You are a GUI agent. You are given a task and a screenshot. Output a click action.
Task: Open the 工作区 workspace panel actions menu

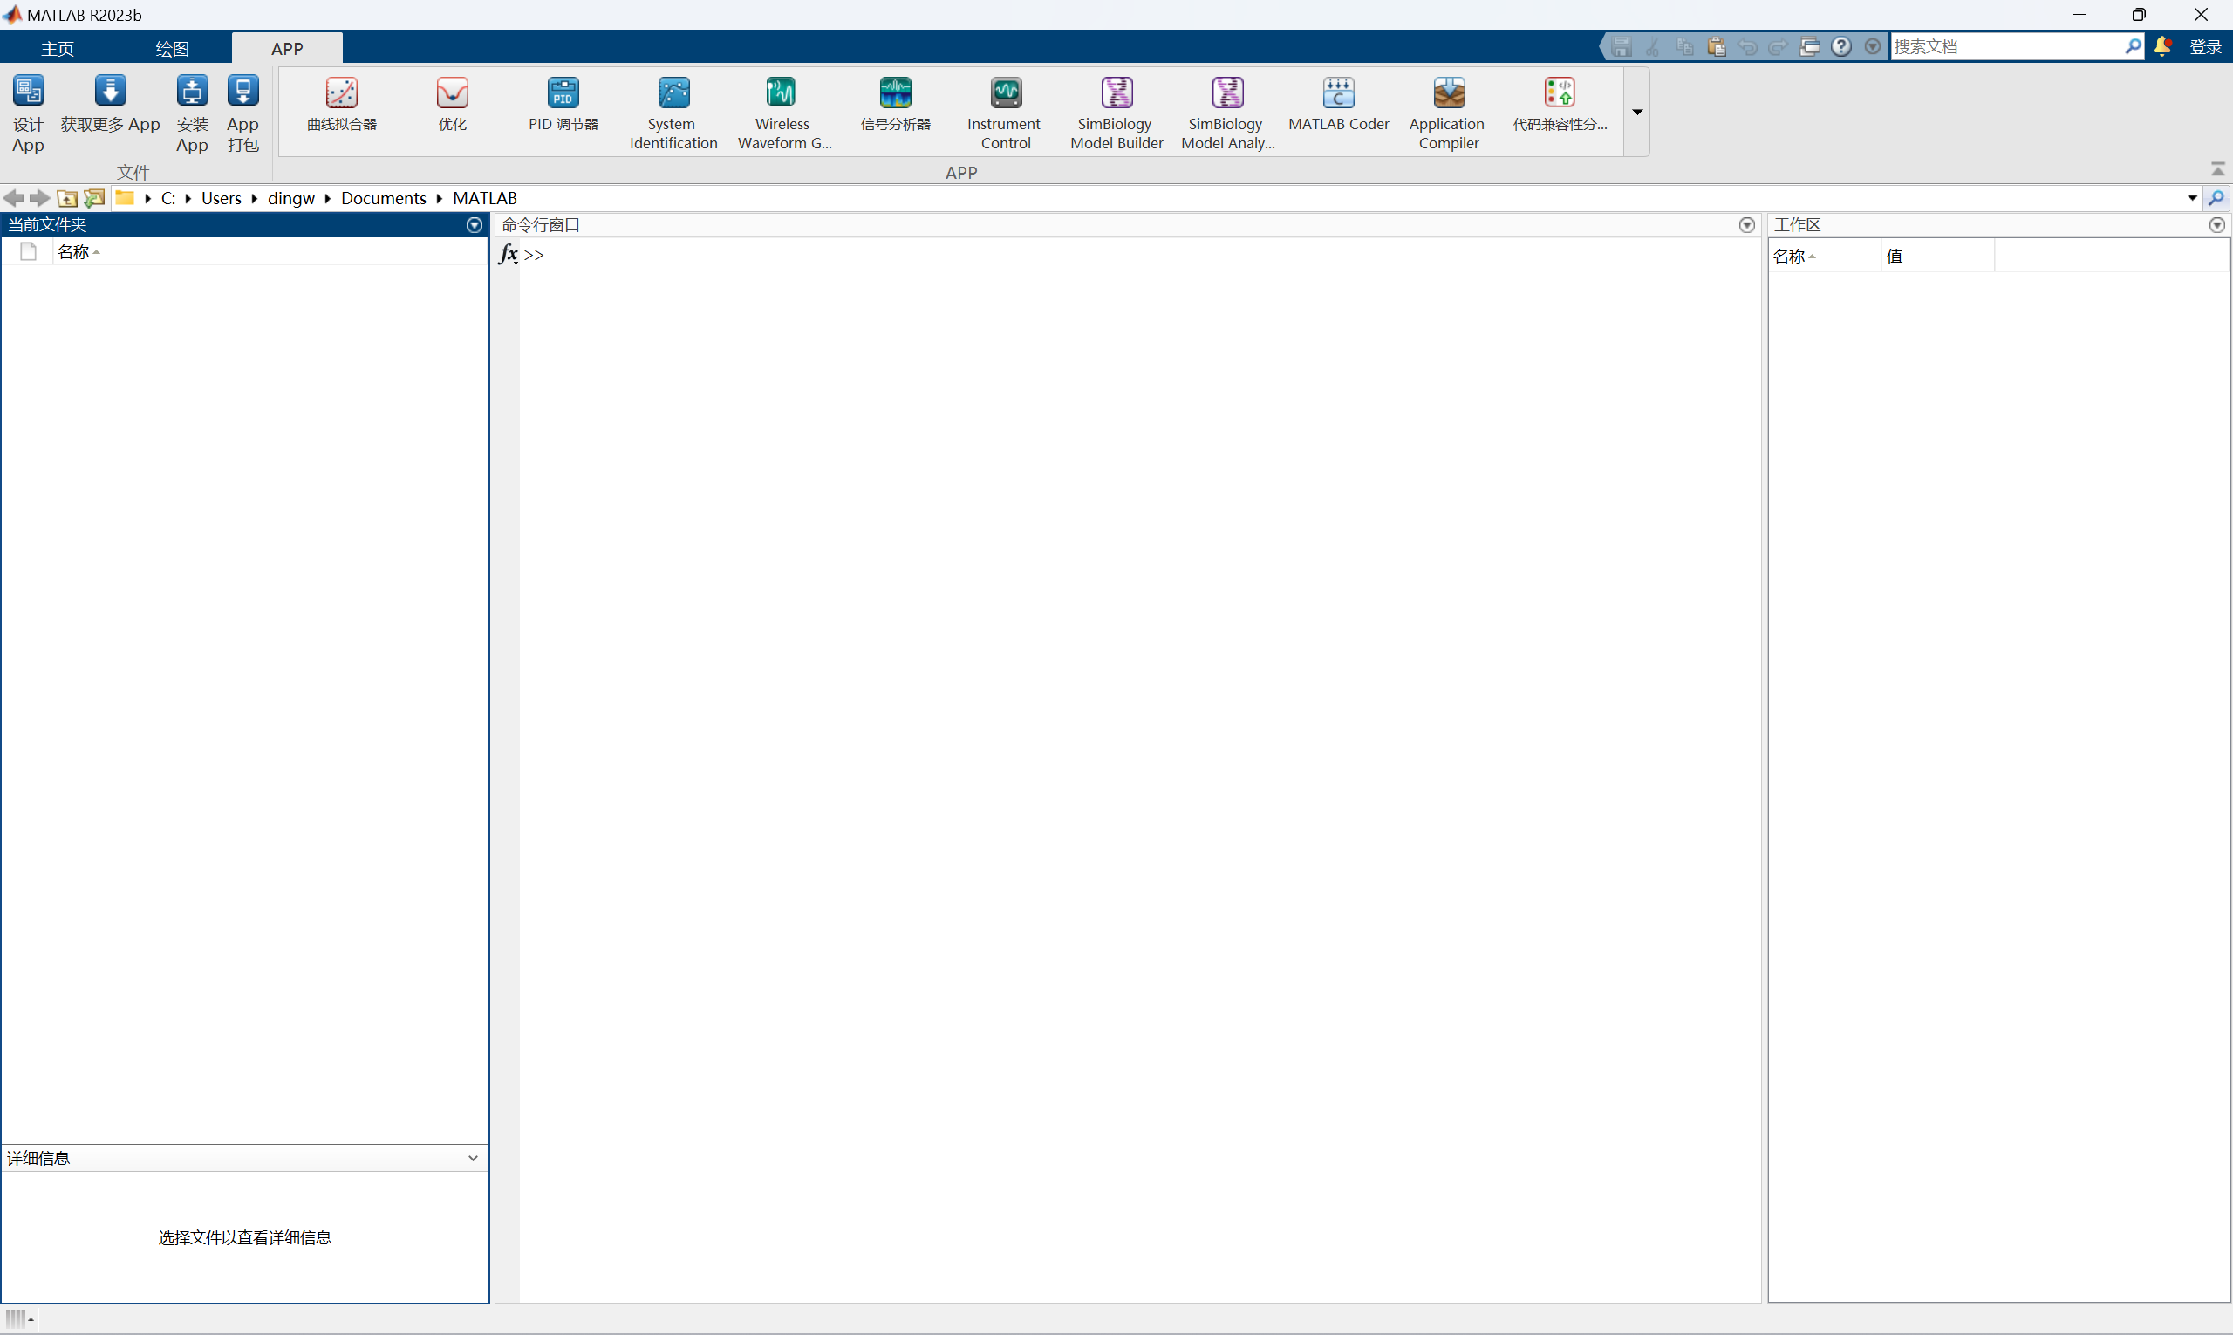tap(2216, 225)
